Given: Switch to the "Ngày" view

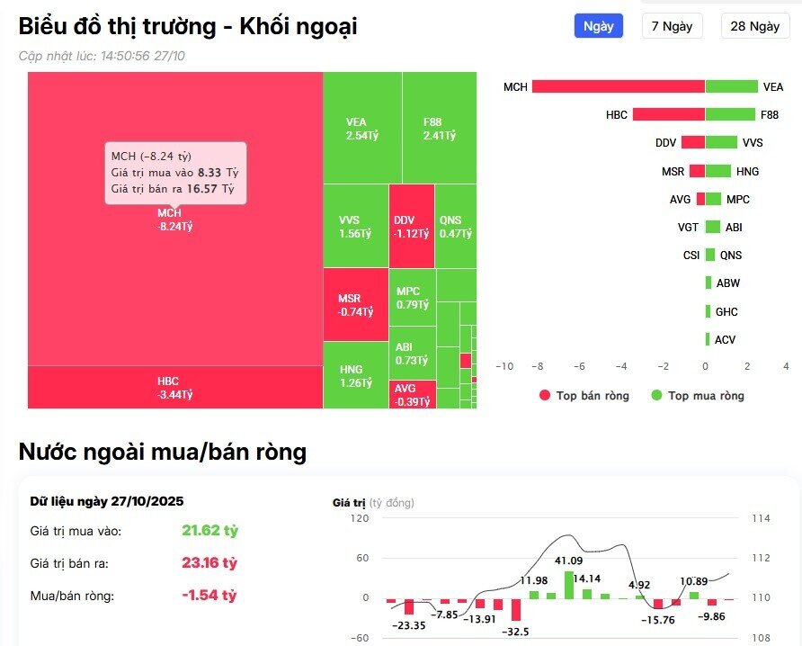Looking at the screenshot, I should click(599, 25).
